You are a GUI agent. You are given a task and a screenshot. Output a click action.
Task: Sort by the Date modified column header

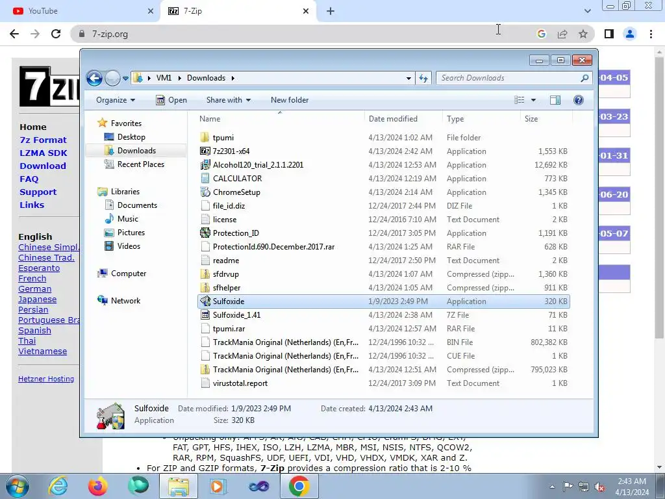point(393,119)
